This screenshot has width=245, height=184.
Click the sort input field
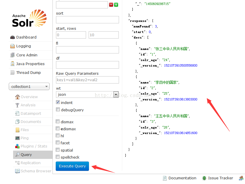(x=87, y=20)
